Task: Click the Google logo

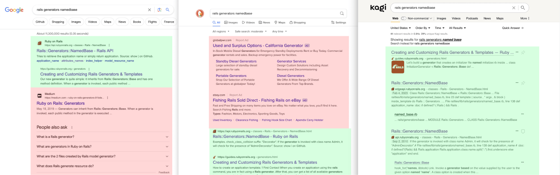Action: 14,10
